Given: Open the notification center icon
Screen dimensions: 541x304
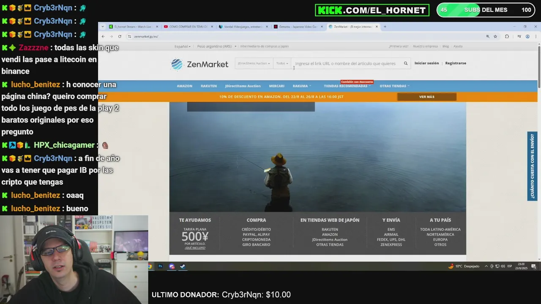Looking at the screenshot, I should [534, 266].
